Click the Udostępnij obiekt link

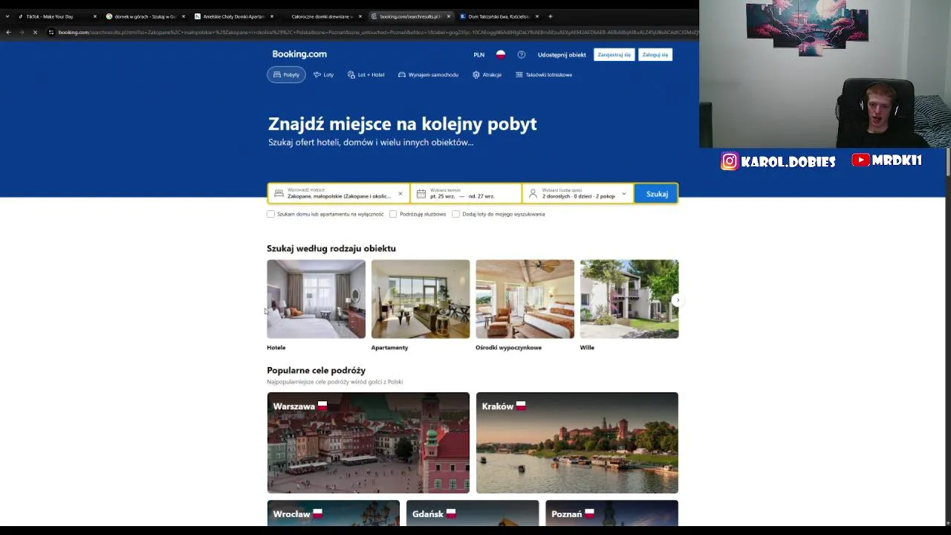click(x=562, y=55)
